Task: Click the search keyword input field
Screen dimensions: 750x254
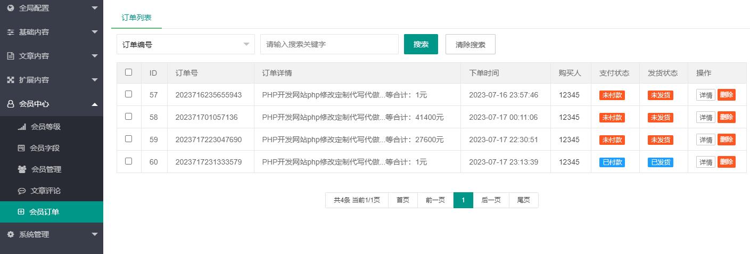Action: click(329, 45)
